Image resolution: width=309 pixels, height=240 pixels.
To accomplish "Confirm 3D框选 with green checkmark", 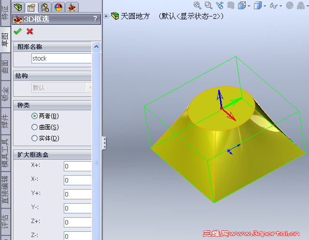I will 17,31.
